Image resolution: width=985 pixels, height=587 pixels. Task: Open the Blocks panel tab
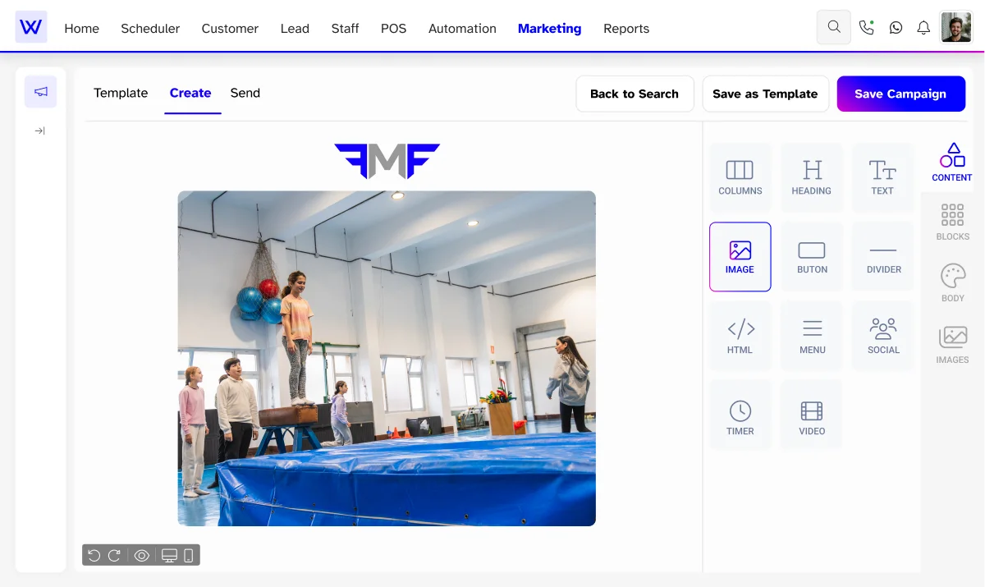pos(952,222)
